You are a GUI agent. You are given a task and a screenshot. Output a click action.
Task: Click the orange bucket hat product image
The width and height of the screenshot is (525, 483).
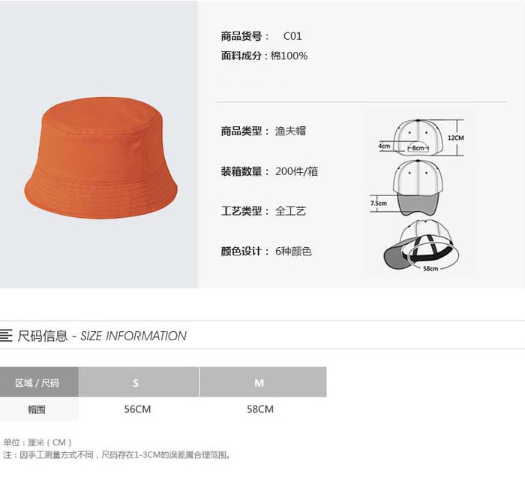(100, 158)
